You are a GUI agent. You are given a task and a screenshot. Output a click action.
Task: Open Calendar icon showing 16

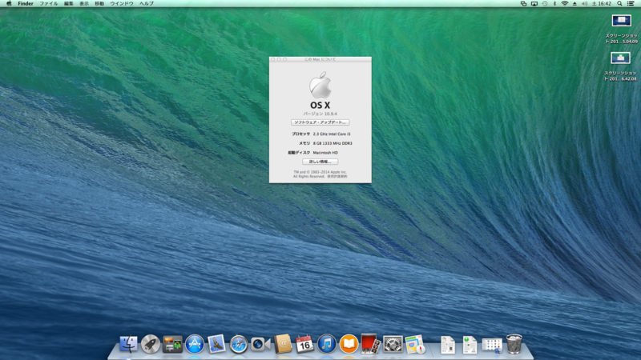coord(304,344)
